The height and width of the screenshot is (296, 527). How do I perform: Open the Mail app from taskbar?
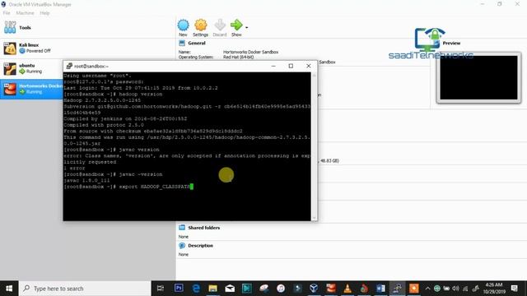(x=230, y=289)
